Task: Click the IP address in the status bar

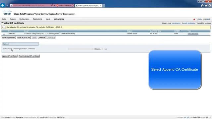Action: pyautogui.click(x=42, y=117)
